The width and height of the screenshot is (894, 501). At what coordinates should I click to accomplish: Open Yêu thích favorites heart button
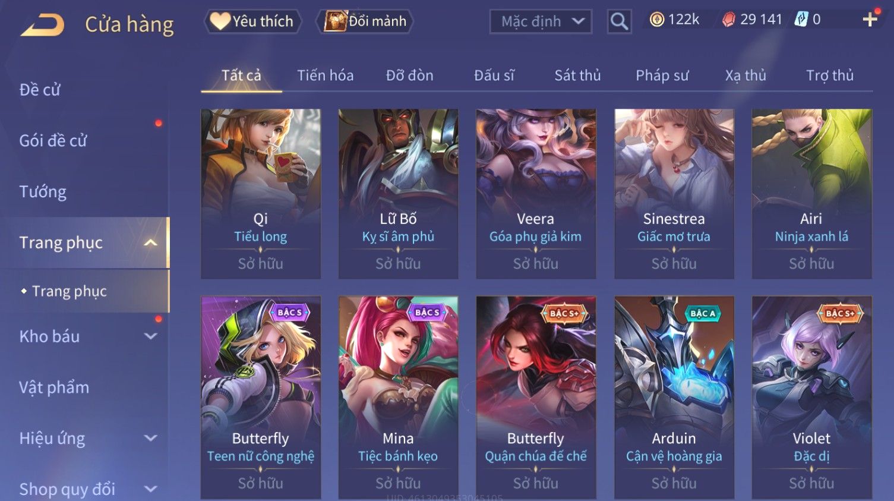coord(253,21)
